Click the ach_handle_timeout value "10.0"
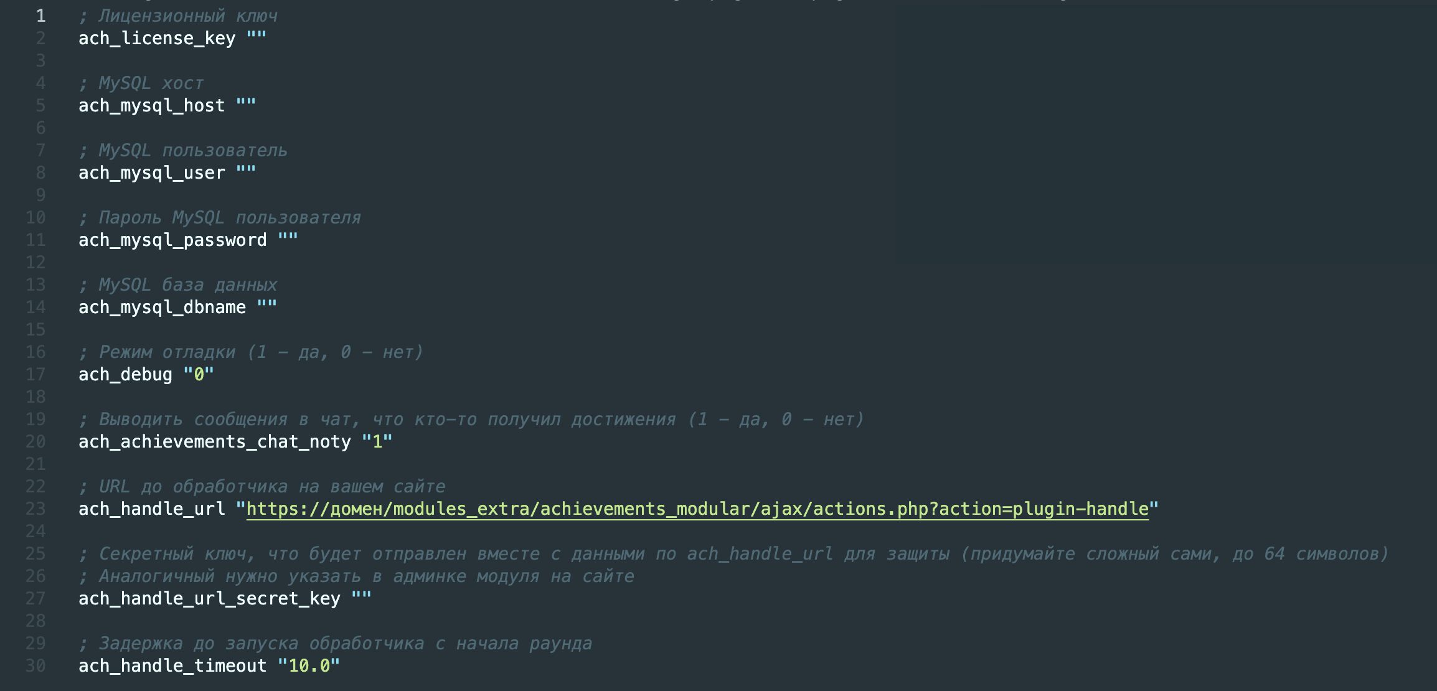The width and height of the screenshot is (1437, 691). point(309,666)
